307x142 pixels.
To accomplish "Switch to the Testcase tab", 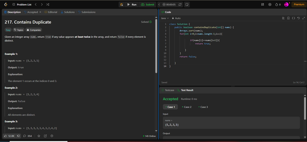I will (x=168, y=90).
